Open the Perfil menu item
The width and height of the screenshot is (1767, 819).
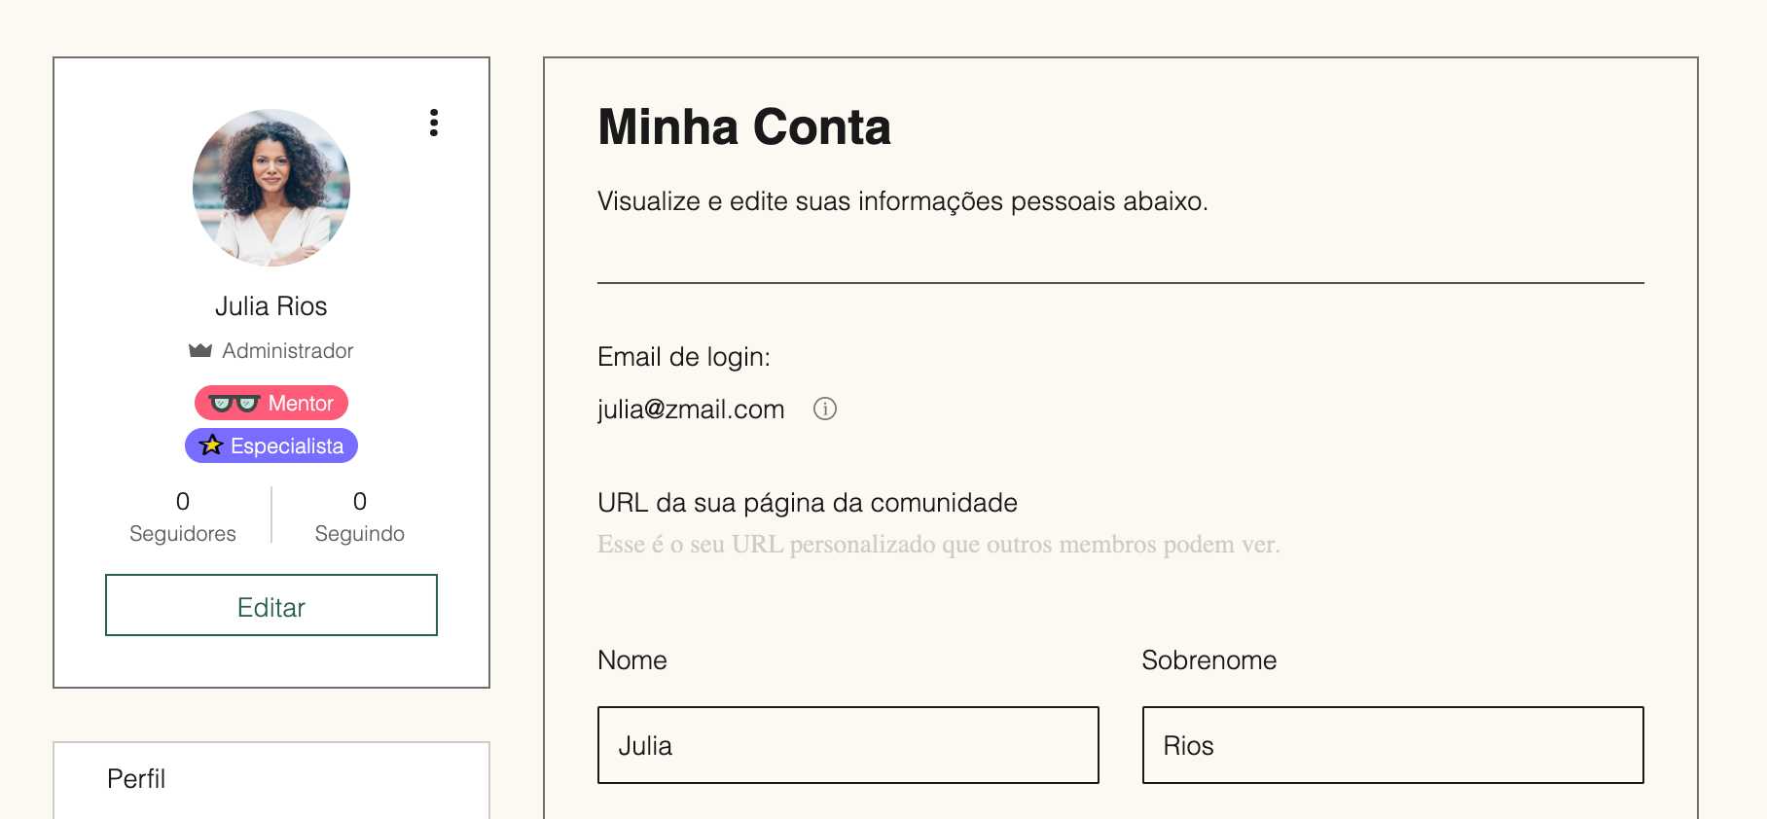pyautogui.click(x=136, y=779)
